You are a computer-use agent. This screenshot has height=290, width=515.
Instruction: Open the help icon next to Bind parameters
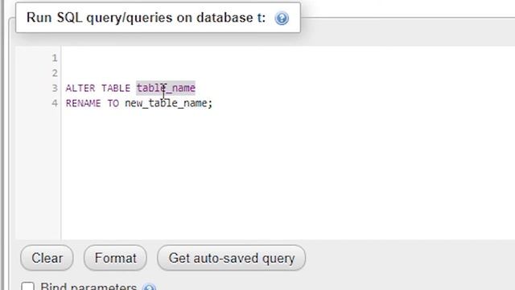pyautogui.click(x=150, y=288)
